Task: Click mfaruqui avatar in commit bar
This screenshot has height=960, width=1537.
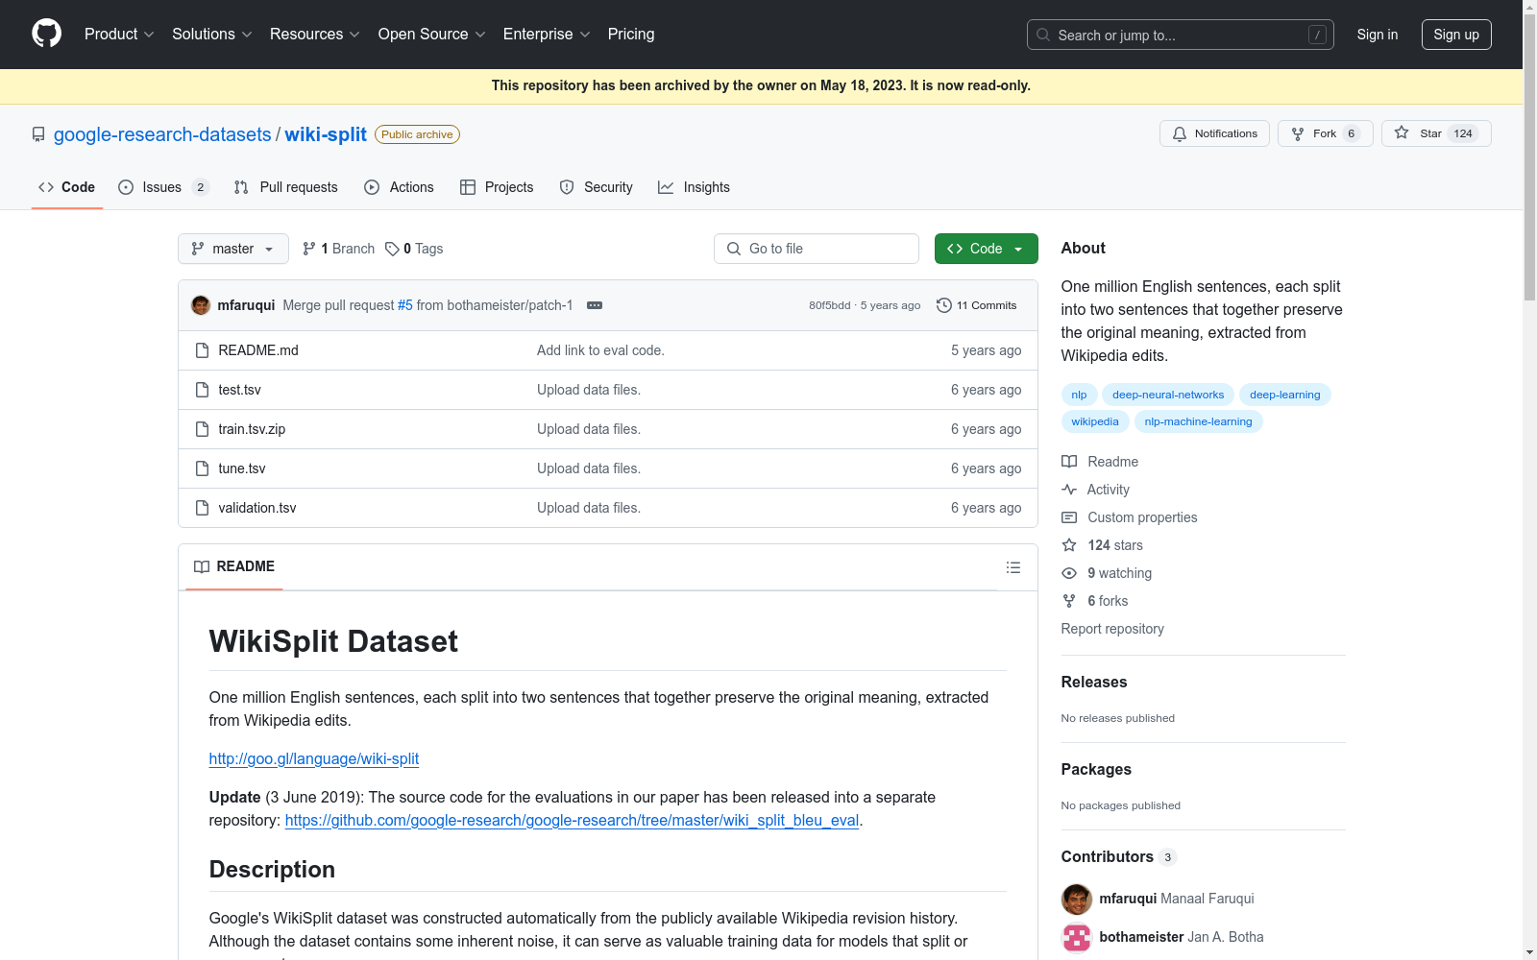Action: [201, 305]
